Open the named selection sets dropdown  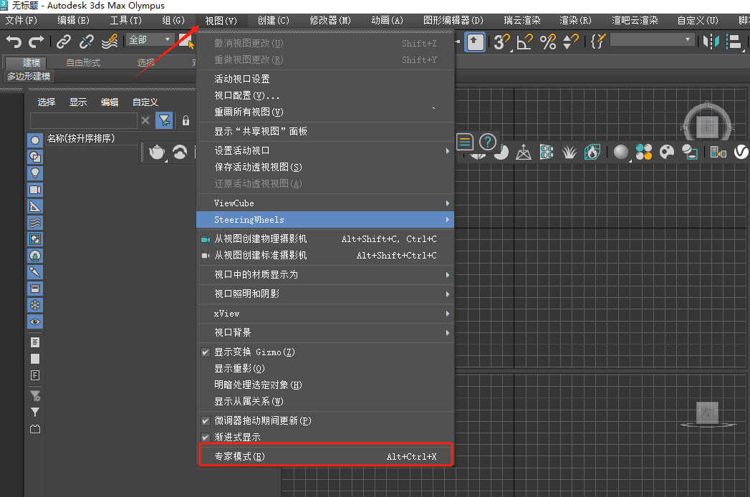[x=653, y=39]
